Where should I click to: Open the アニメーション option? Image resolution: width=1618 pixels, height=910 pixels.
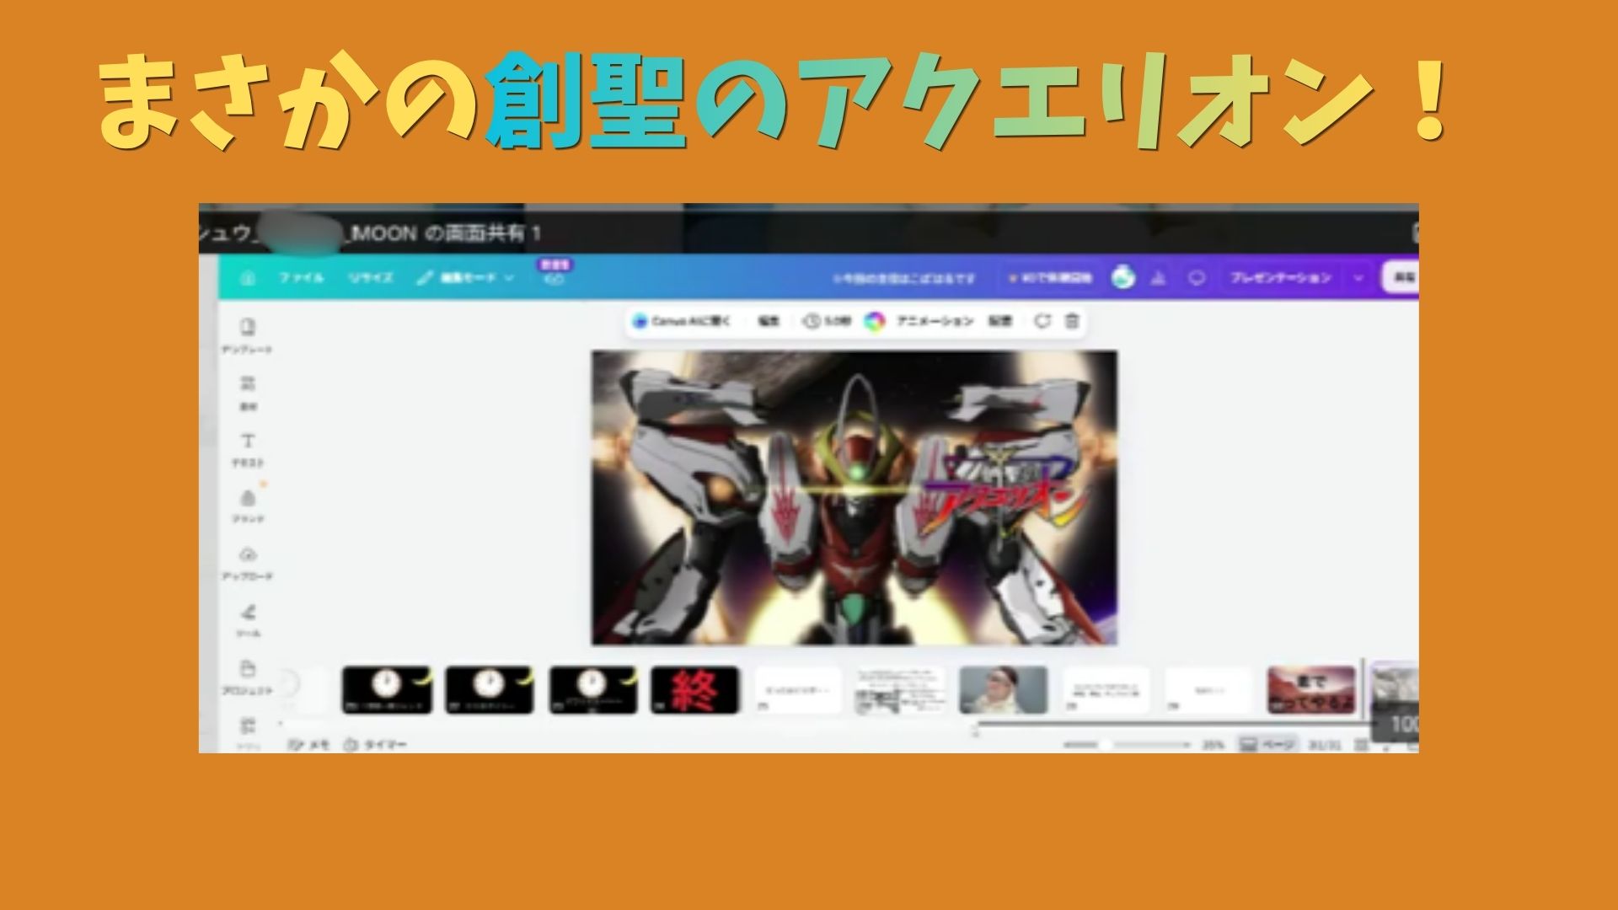935,321
